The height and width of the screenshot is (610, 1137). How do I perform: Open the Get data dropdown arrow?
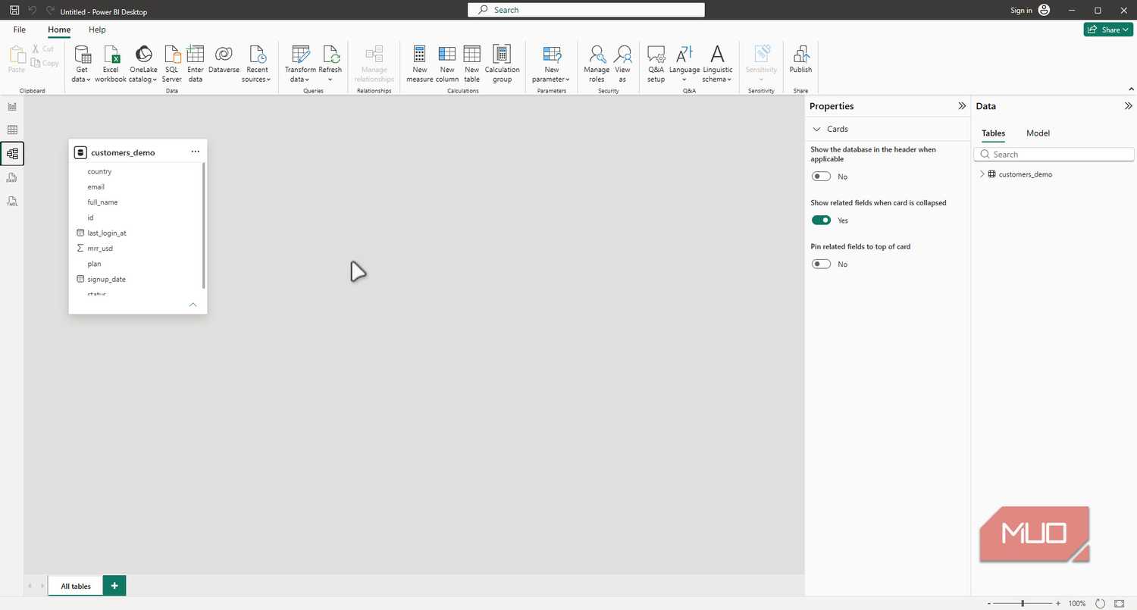point(89,80)
